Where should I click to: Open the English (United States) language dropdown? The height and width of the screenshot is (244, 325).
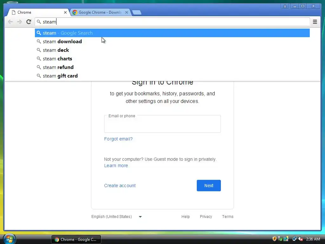click(x=117, y=217)
